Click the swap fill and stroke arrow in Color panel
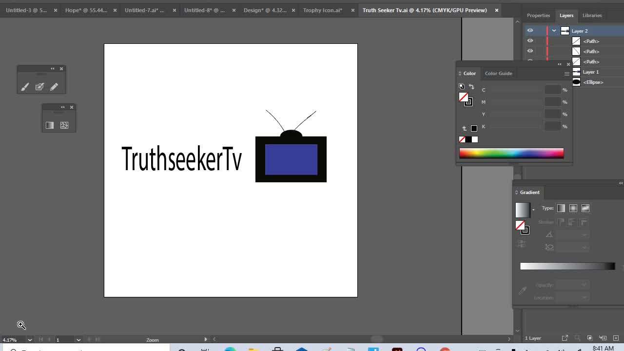The image size is (624, 351). pyautogui.click(x=471, y=87)
